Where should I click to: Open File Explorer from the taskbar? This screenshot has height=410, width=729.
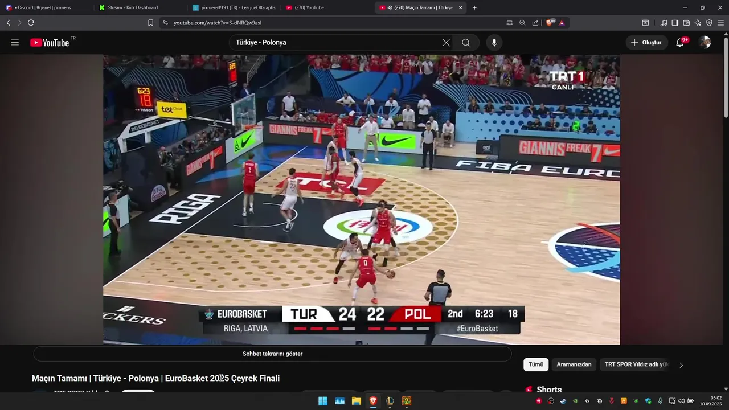(357, 401)
